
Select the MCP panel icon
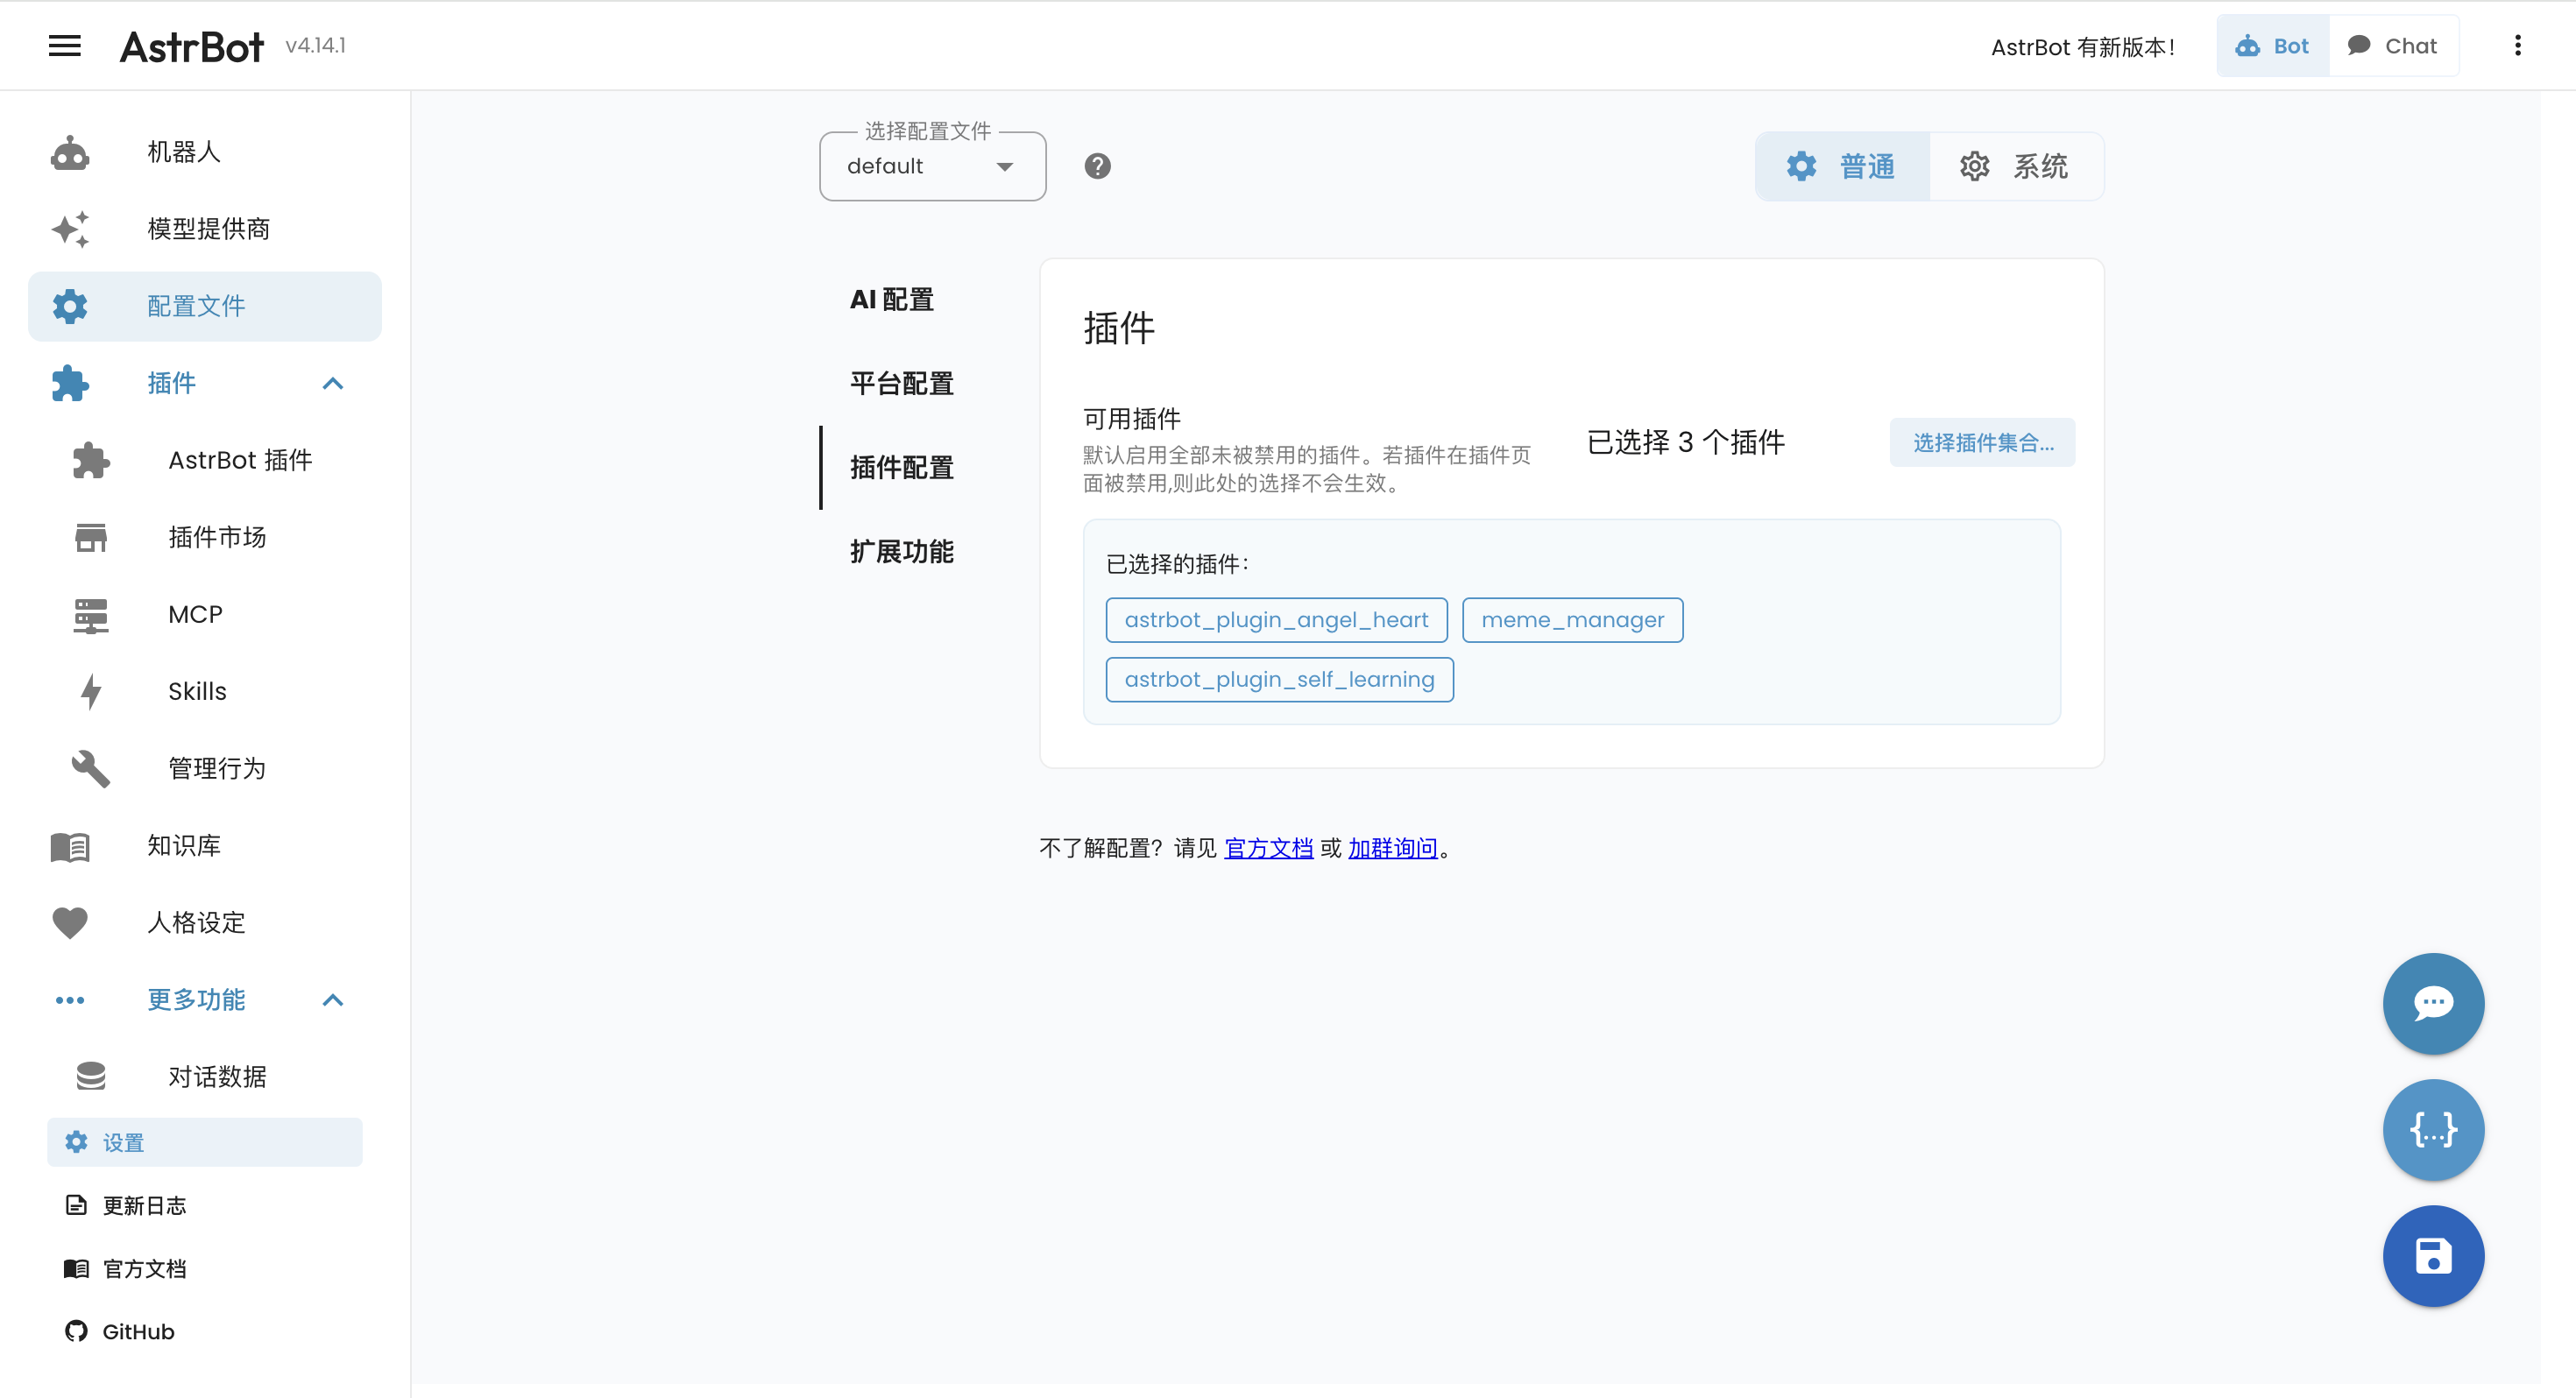pos(90,614)
